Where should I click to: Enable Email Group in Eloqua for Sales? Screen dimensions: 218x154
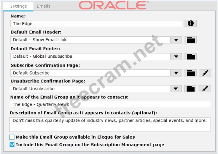pos(12,137)
